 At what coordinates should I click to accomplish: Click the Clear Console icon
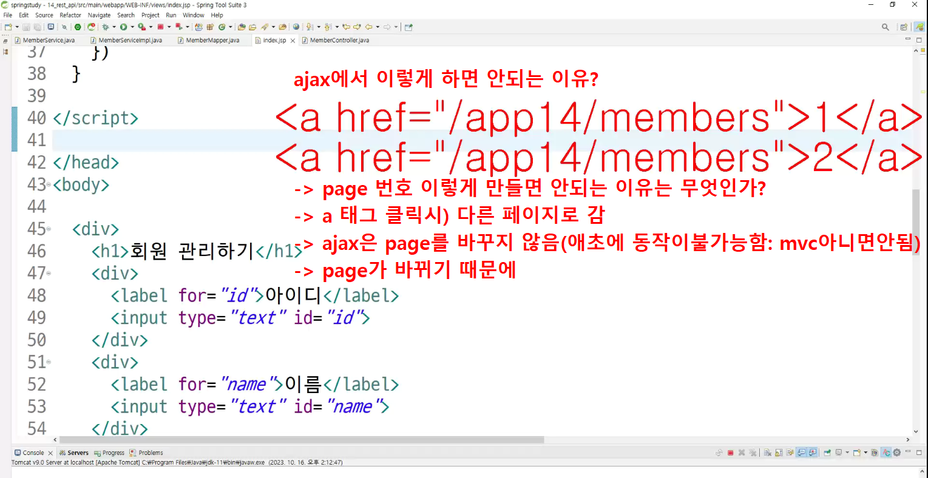[x=768, y=453]
